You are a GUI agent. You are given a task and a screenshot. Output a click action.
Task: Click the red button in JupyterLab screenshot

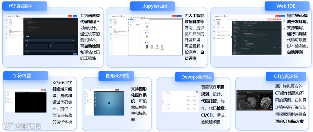click(174, 16)
